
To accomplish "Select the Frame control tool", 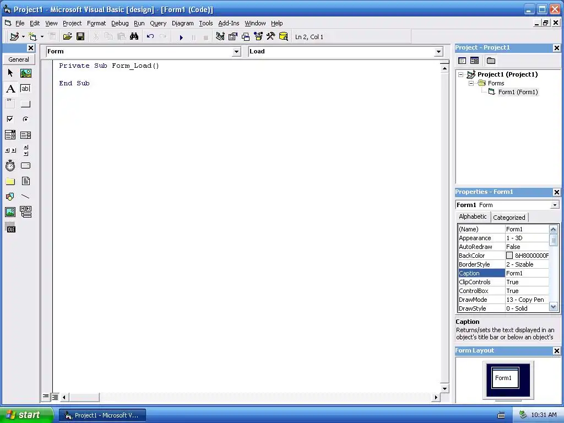I will 10,104.
